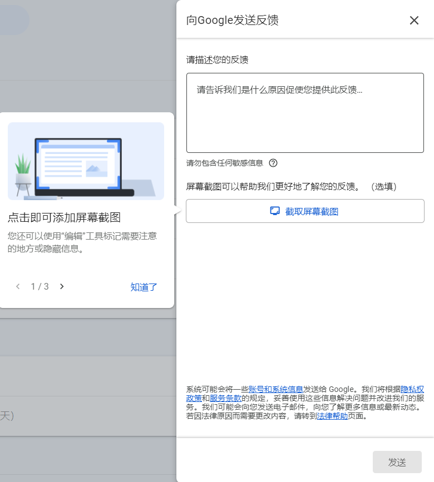Click the 请勿包含任何敏感信息 notice text
This screenshot has width=434, height=482.
224,163
